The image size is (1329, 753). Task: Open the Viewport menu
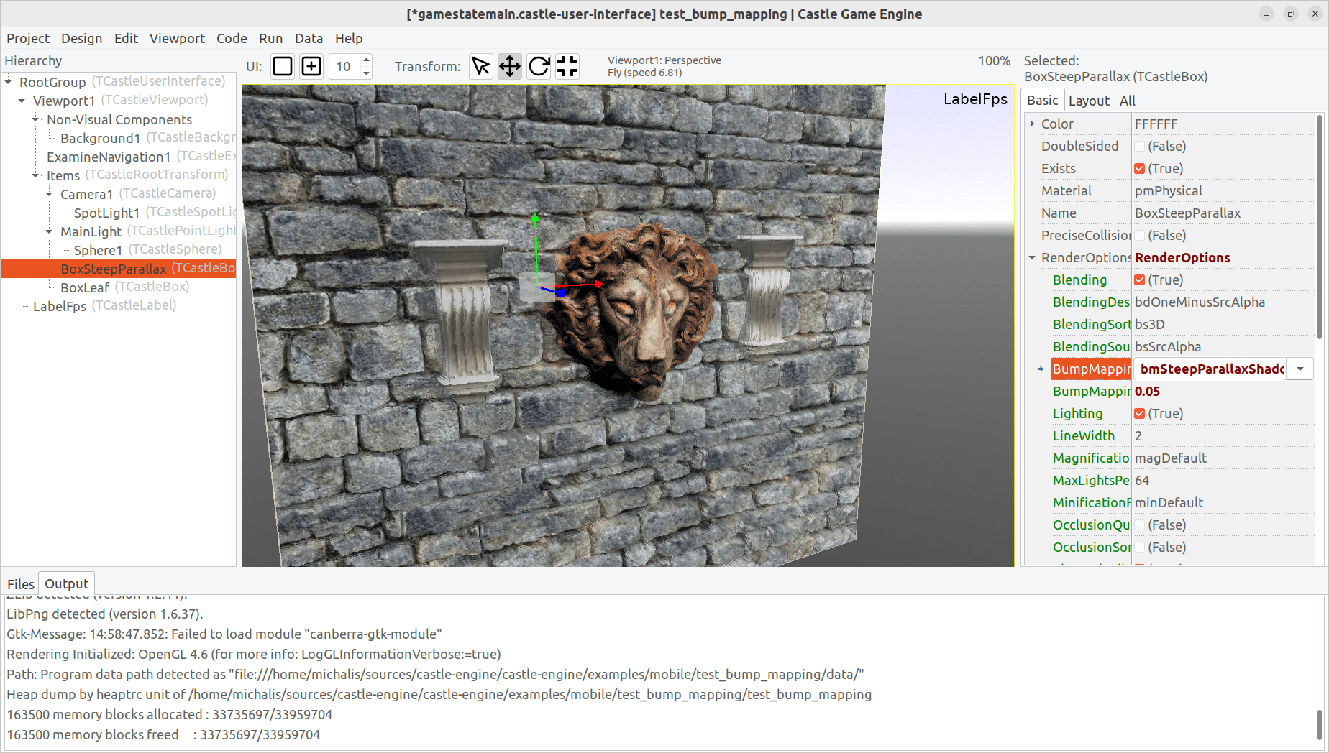[177, 38]
